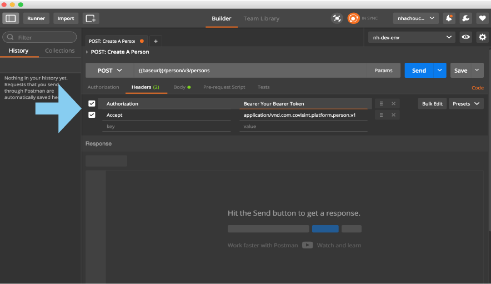Click the Bulk Edit button
Image resolution: width=491 pixels, height=284 pixels.
[x=432, y=103]
